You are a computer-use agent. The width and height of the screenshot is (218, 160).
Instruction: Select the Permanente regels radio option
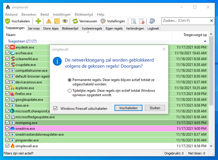[x=69, y=80]
